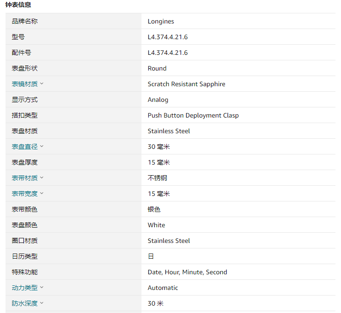Open the 表带宽度 attribute link

(24, 194)
